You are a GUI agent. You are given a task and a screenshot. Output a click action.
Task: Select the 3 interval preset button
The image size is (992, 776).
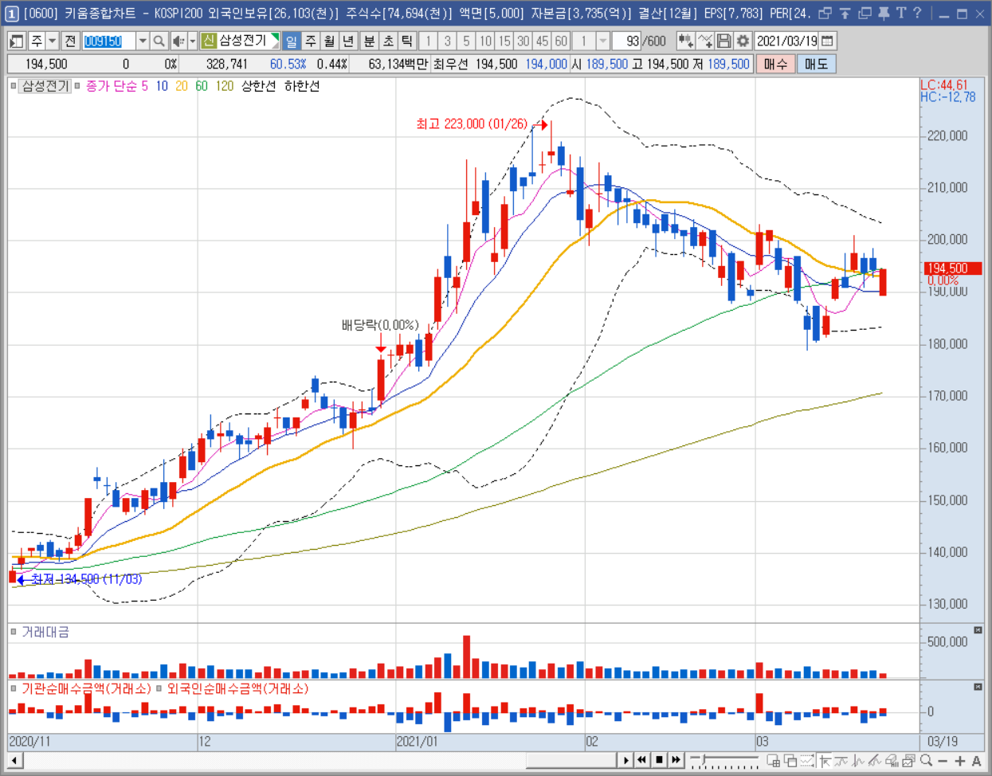pyautogui.click(x=448, y=41)
